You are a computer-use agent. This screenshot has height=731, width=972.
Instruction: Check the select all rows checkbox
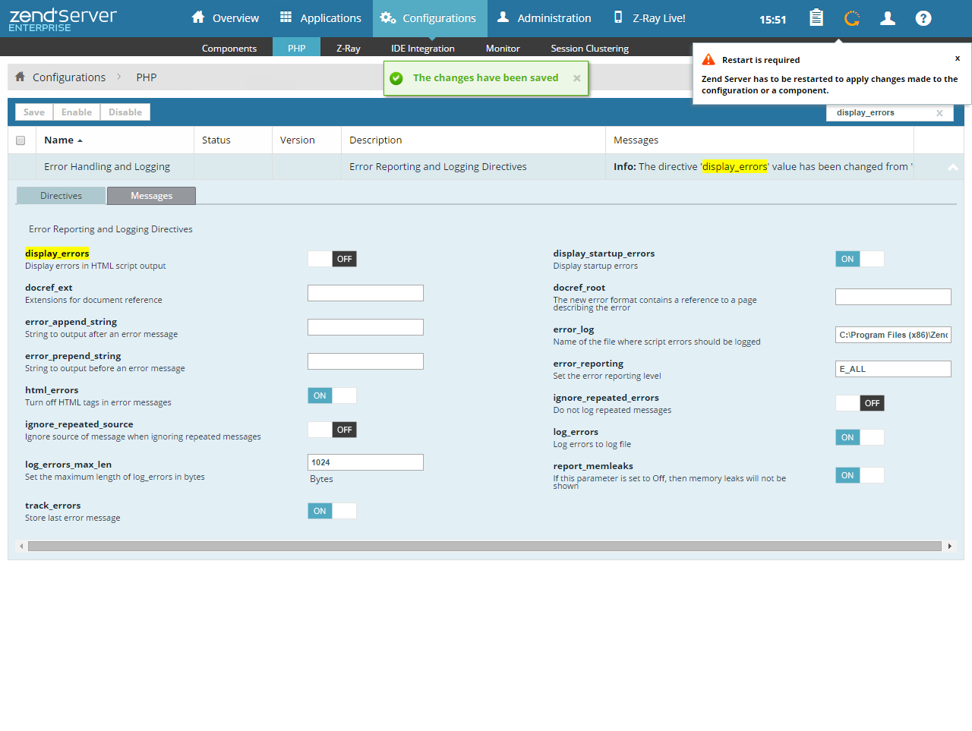pos(21,140)
